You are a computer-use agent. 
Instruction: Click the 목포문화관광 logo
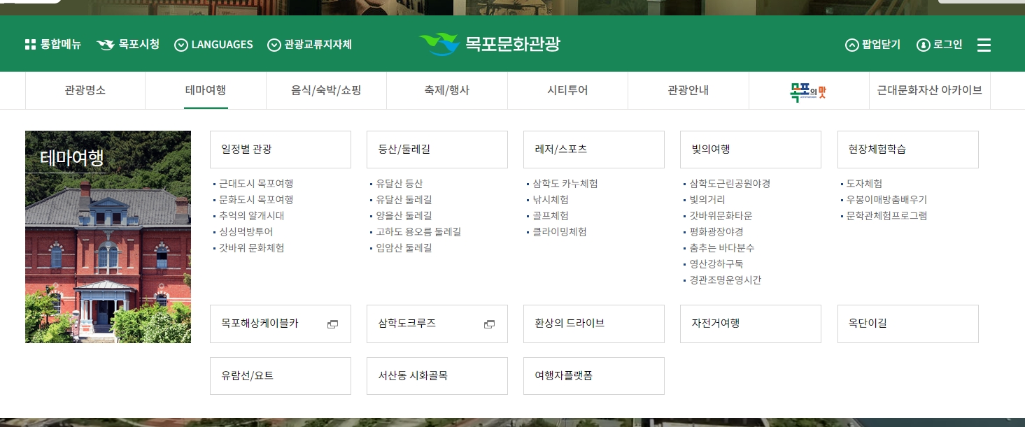click(490, 43)
